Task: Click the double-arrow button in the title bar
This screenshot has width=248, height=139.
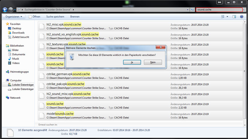Action: (219, 2)
